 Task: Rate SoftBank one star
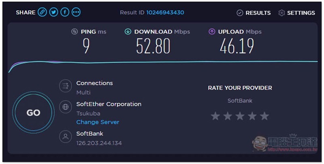click(x=215, y=116)
